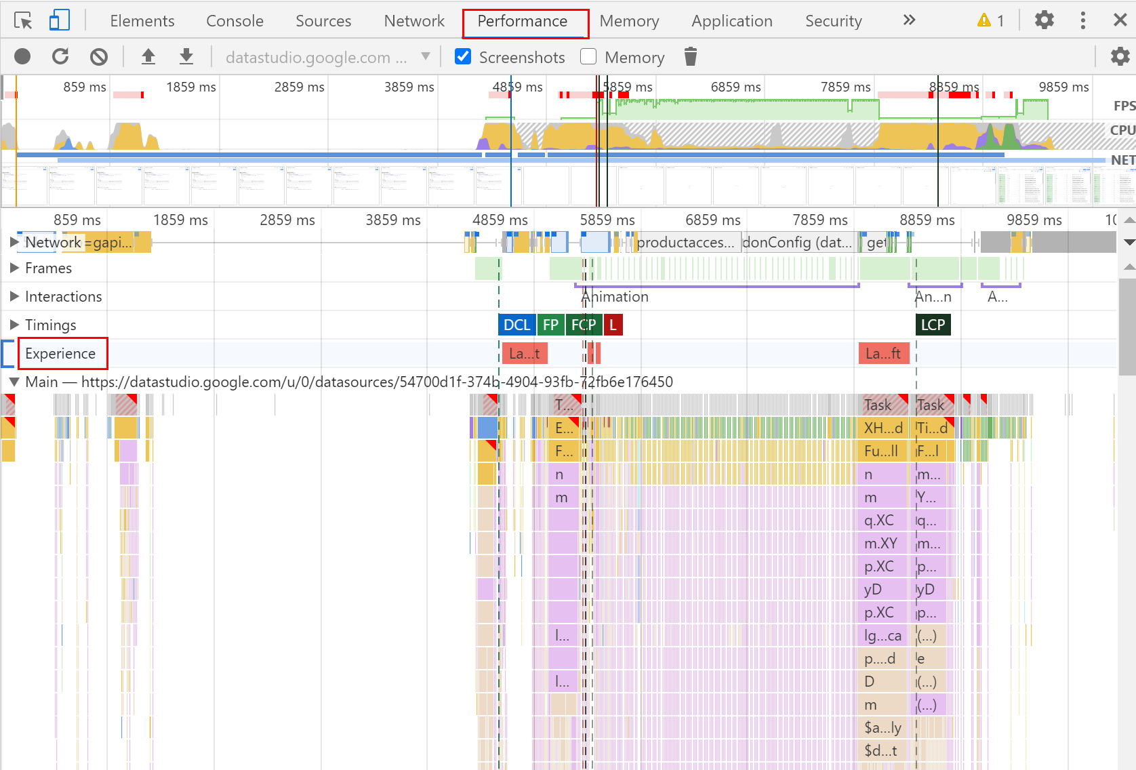The width and height of the screenshot is (1136, 770).
Task: Click the reload and profile icon
Action: point(60,57)
